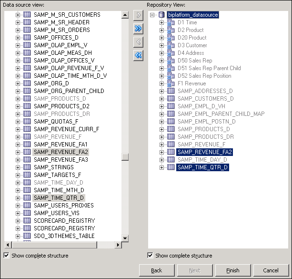Screen dimensions: 292x279
Task: Click the Cancel button
Action: pyautogui.click(x=271, y=270)
